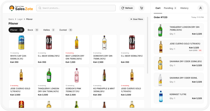Click the Best London Dry Gin bottle image

77,43
